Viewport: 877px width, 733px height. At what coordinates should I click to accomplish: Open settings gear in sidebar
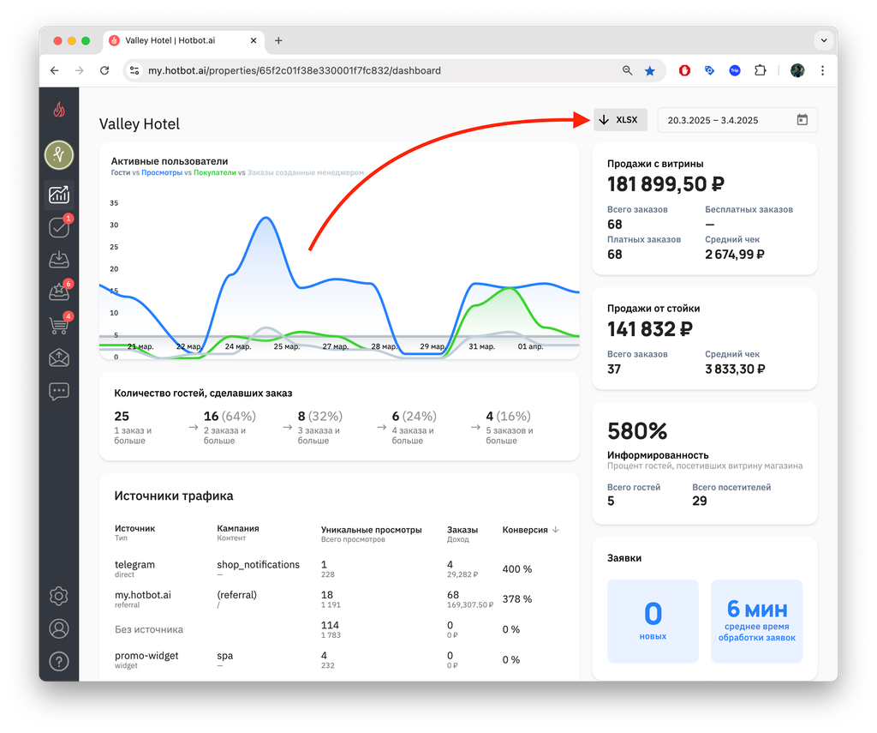59,596
